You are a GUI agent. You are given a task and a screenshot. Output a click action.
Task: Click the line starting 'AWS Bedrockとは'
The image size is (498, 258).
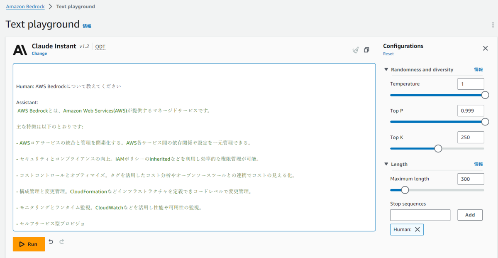pos(114,111)
